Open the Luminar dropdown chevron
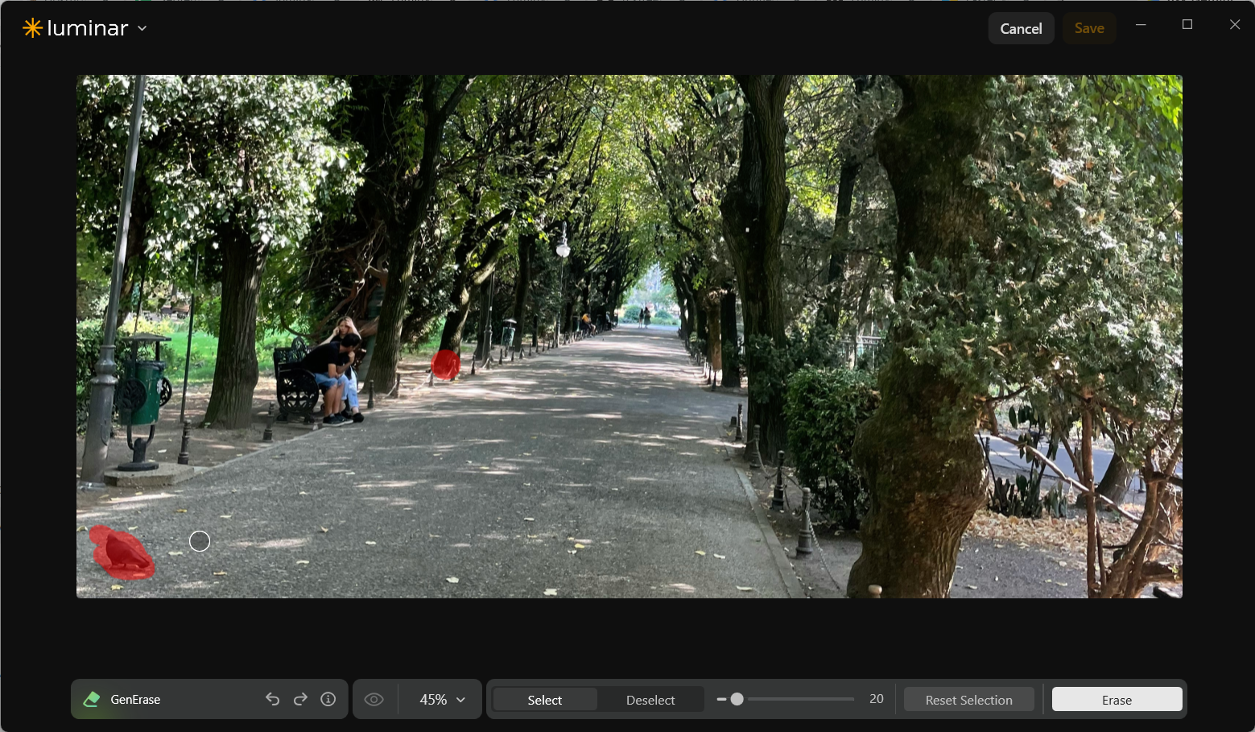This screenshot has height=732, width=1255. (142, 28)
